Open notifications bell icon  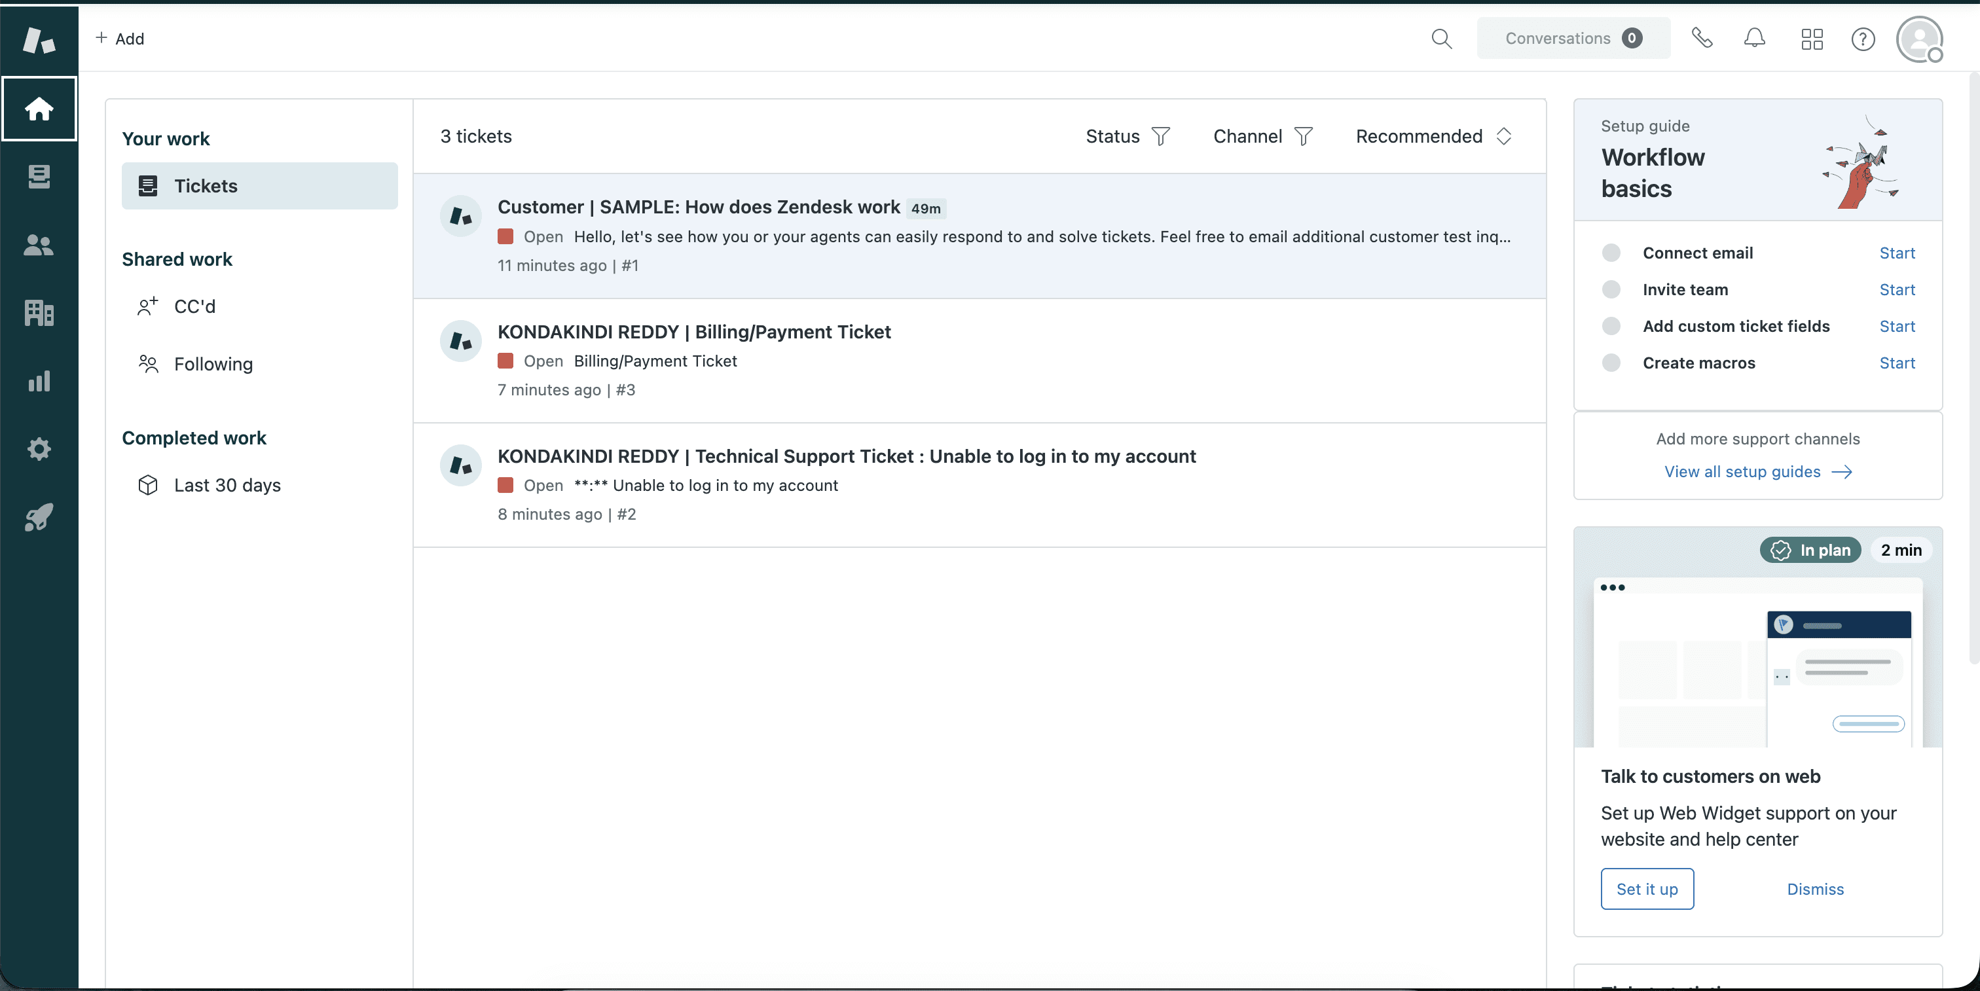tap(1754, 39)
